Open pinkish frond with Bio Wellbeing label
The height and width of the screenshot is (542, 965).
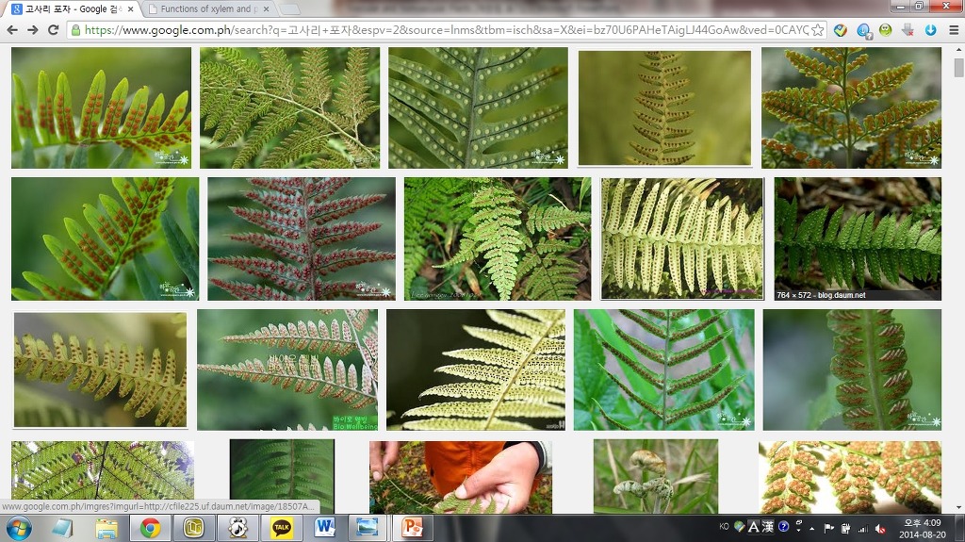click(x=287, y=370)
